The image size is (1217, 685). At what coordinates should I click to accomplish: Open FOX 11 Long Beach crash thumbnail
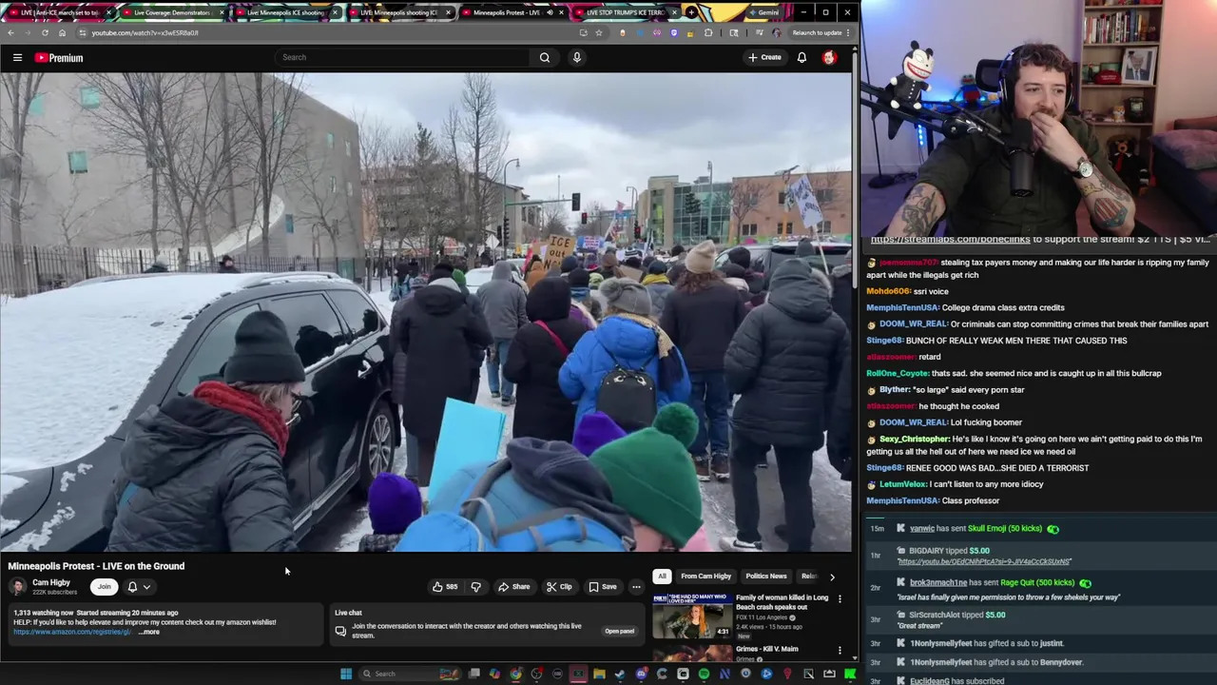(692, 615)
